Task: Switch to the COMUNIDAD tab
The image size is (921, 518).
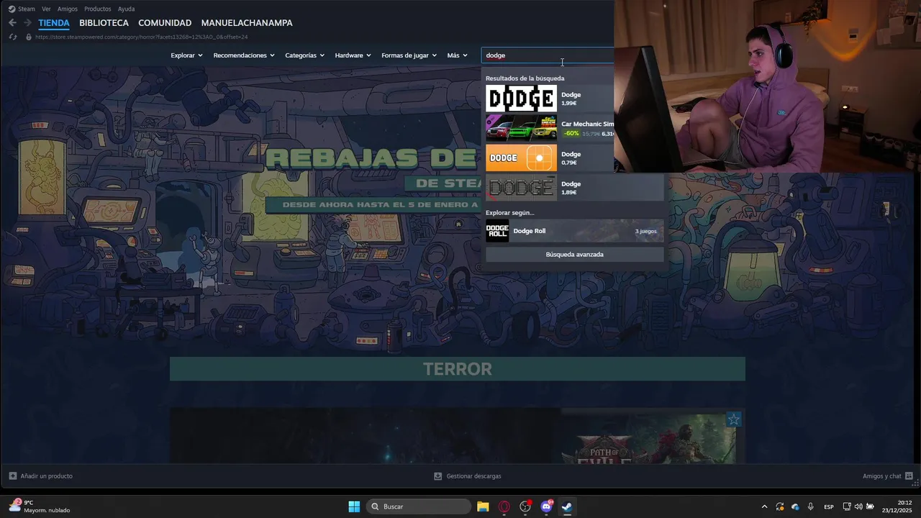Action: (x=165, y=23)
